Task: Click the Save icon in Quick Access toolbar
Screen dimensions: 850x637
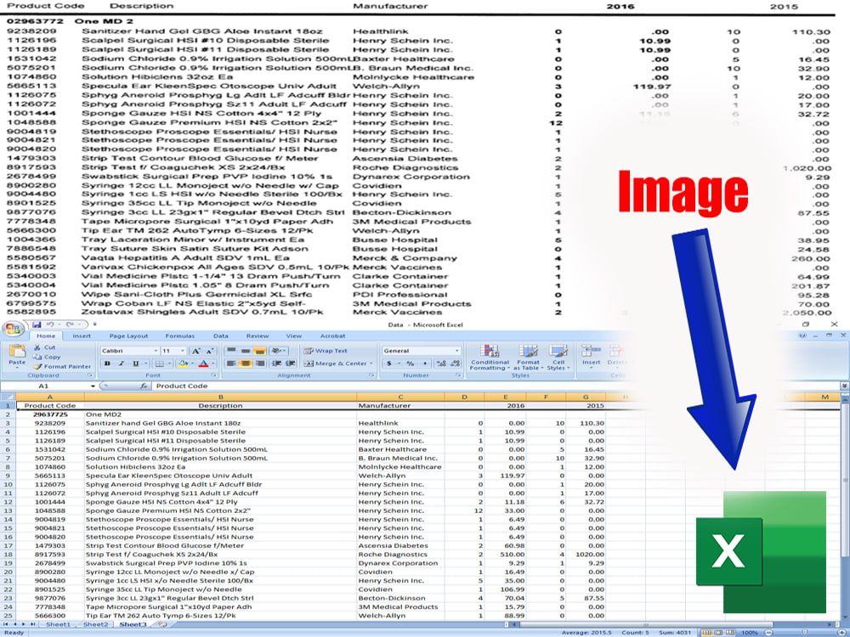Action: click(x=37, y=324)
